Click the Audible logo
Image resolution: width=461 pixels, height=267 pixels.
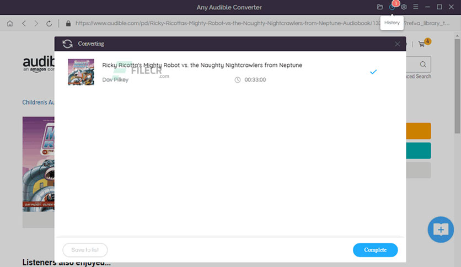(39, 63)
